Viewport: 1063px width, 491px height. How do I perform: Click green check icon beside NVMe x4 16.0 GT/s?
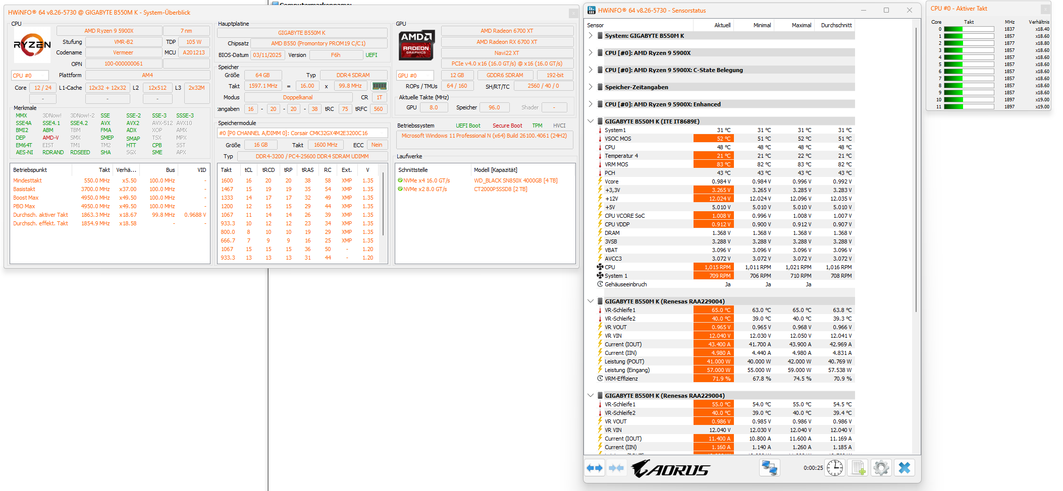(400, 180)
